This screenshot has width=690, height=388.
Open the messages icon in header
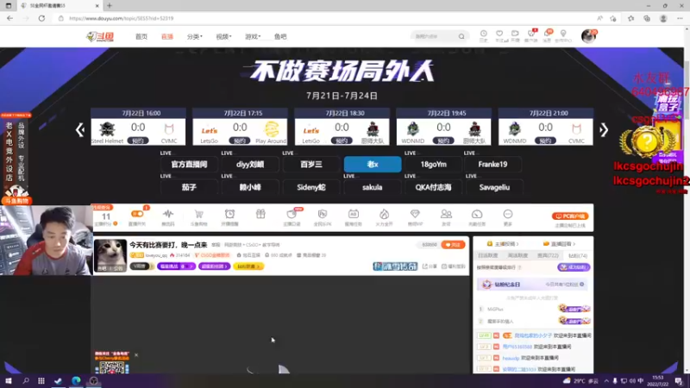click(547, 34)
